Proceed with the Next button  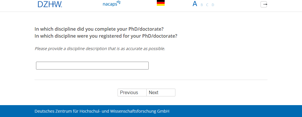pyautogui.click(x=161, y=92)
